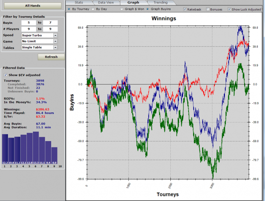
Task: Click the Tourneys x-axis label
Action: (x=168, y=195)
